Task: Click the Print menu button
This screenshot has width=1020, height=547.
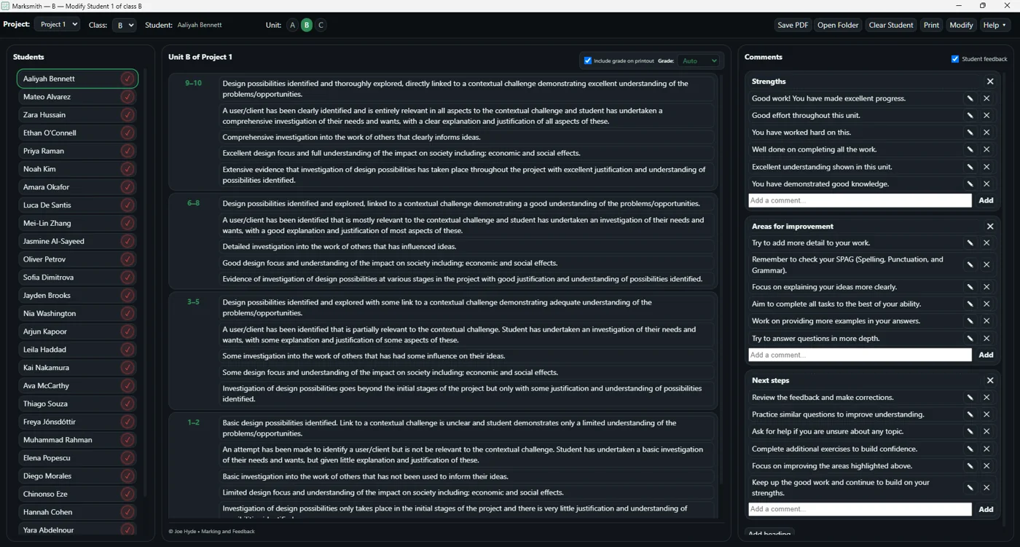Action: (931, 25)
